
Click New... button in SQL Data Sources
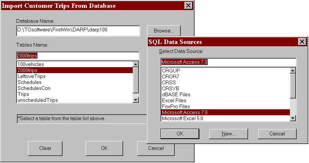tap(228, 134)
